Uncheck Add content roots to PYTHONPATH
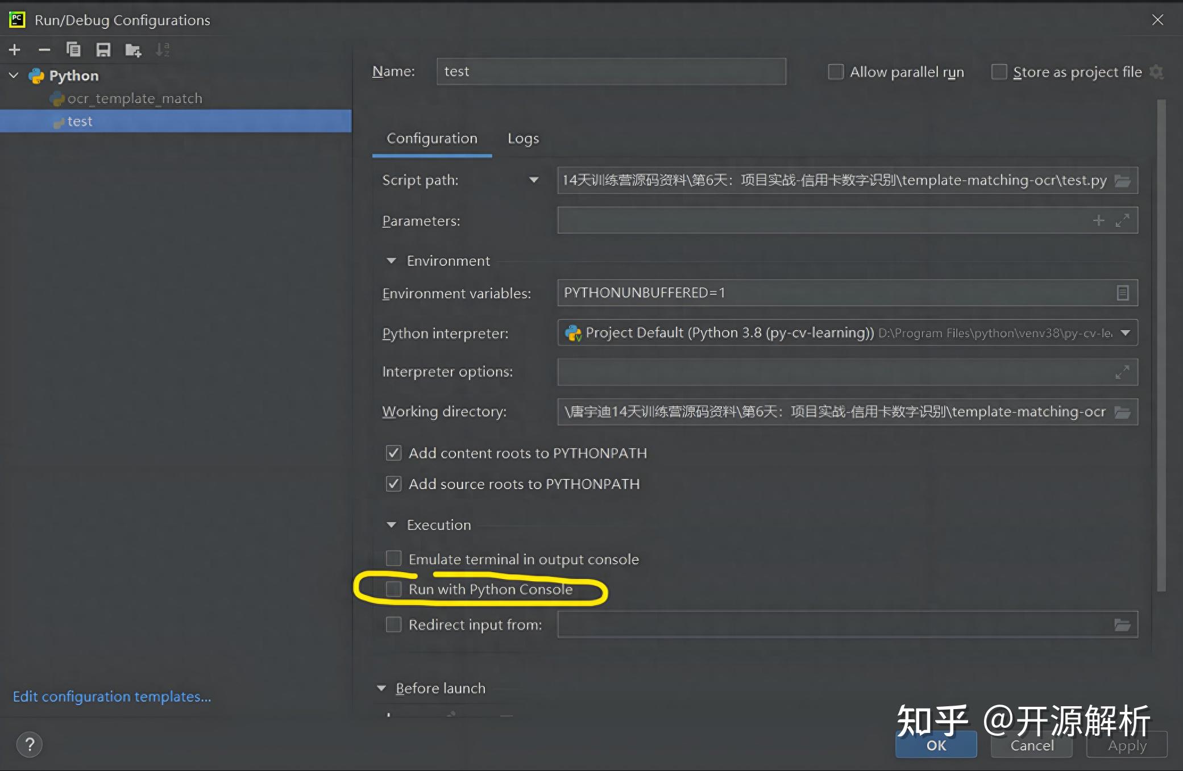The image size is (1183, 771). 393,453
